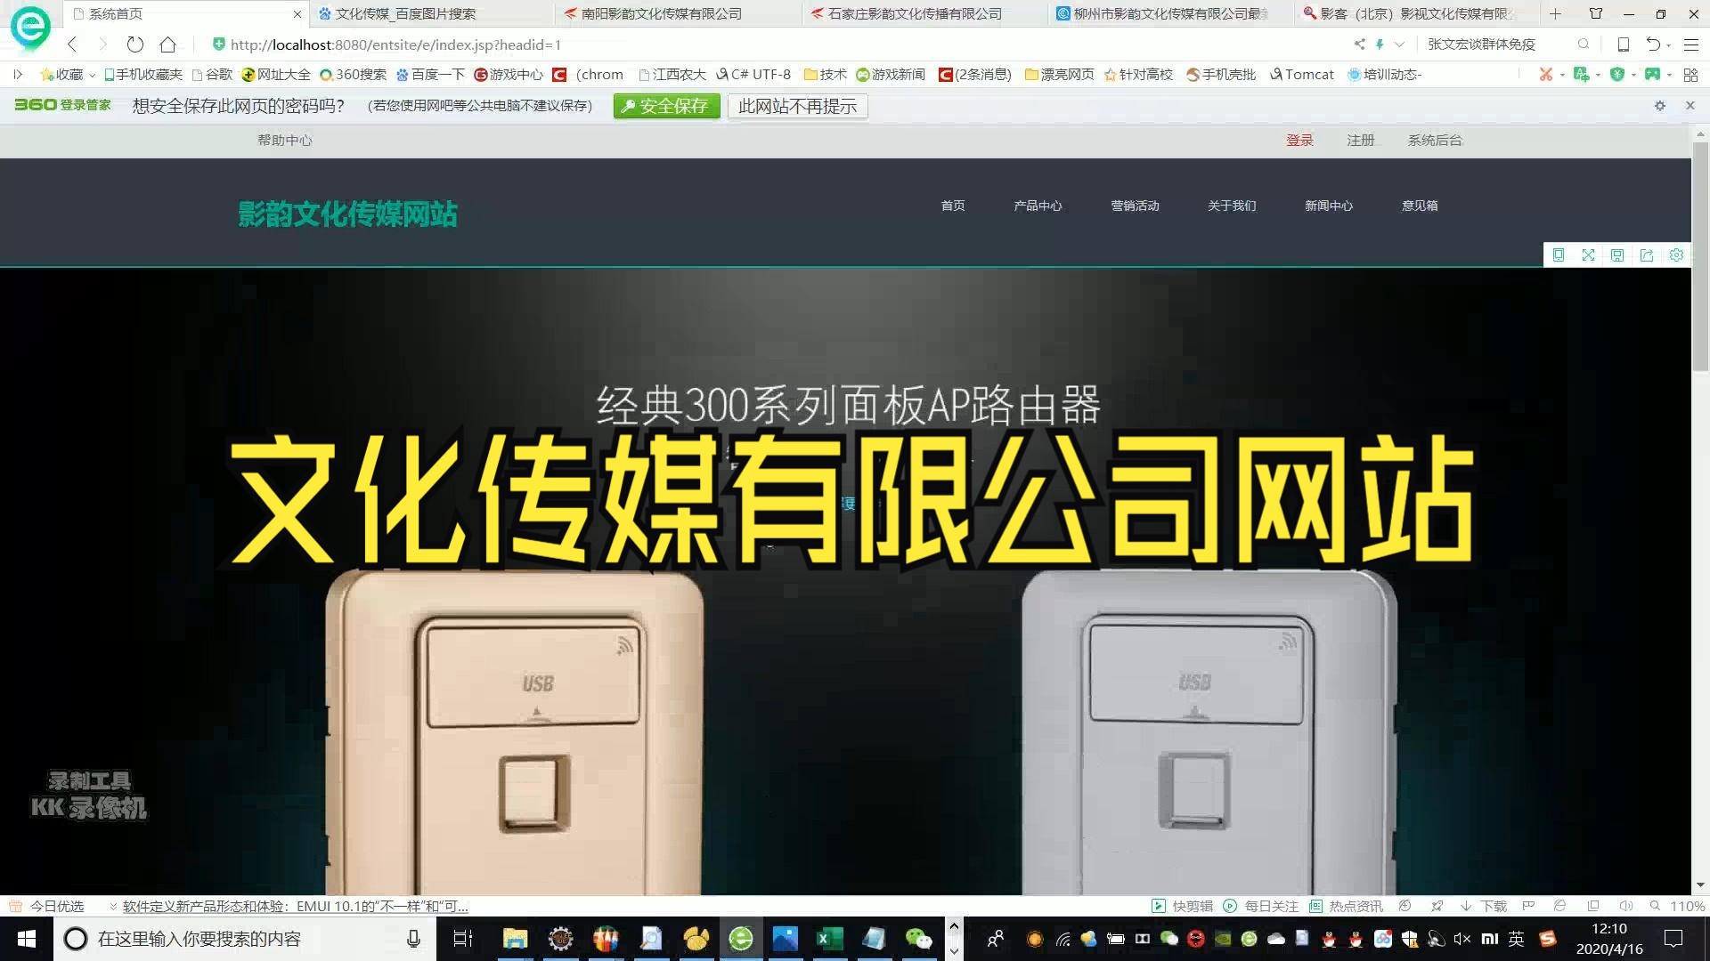Expand 关于我们 navigation dropdown

[x=1231, y=206]
